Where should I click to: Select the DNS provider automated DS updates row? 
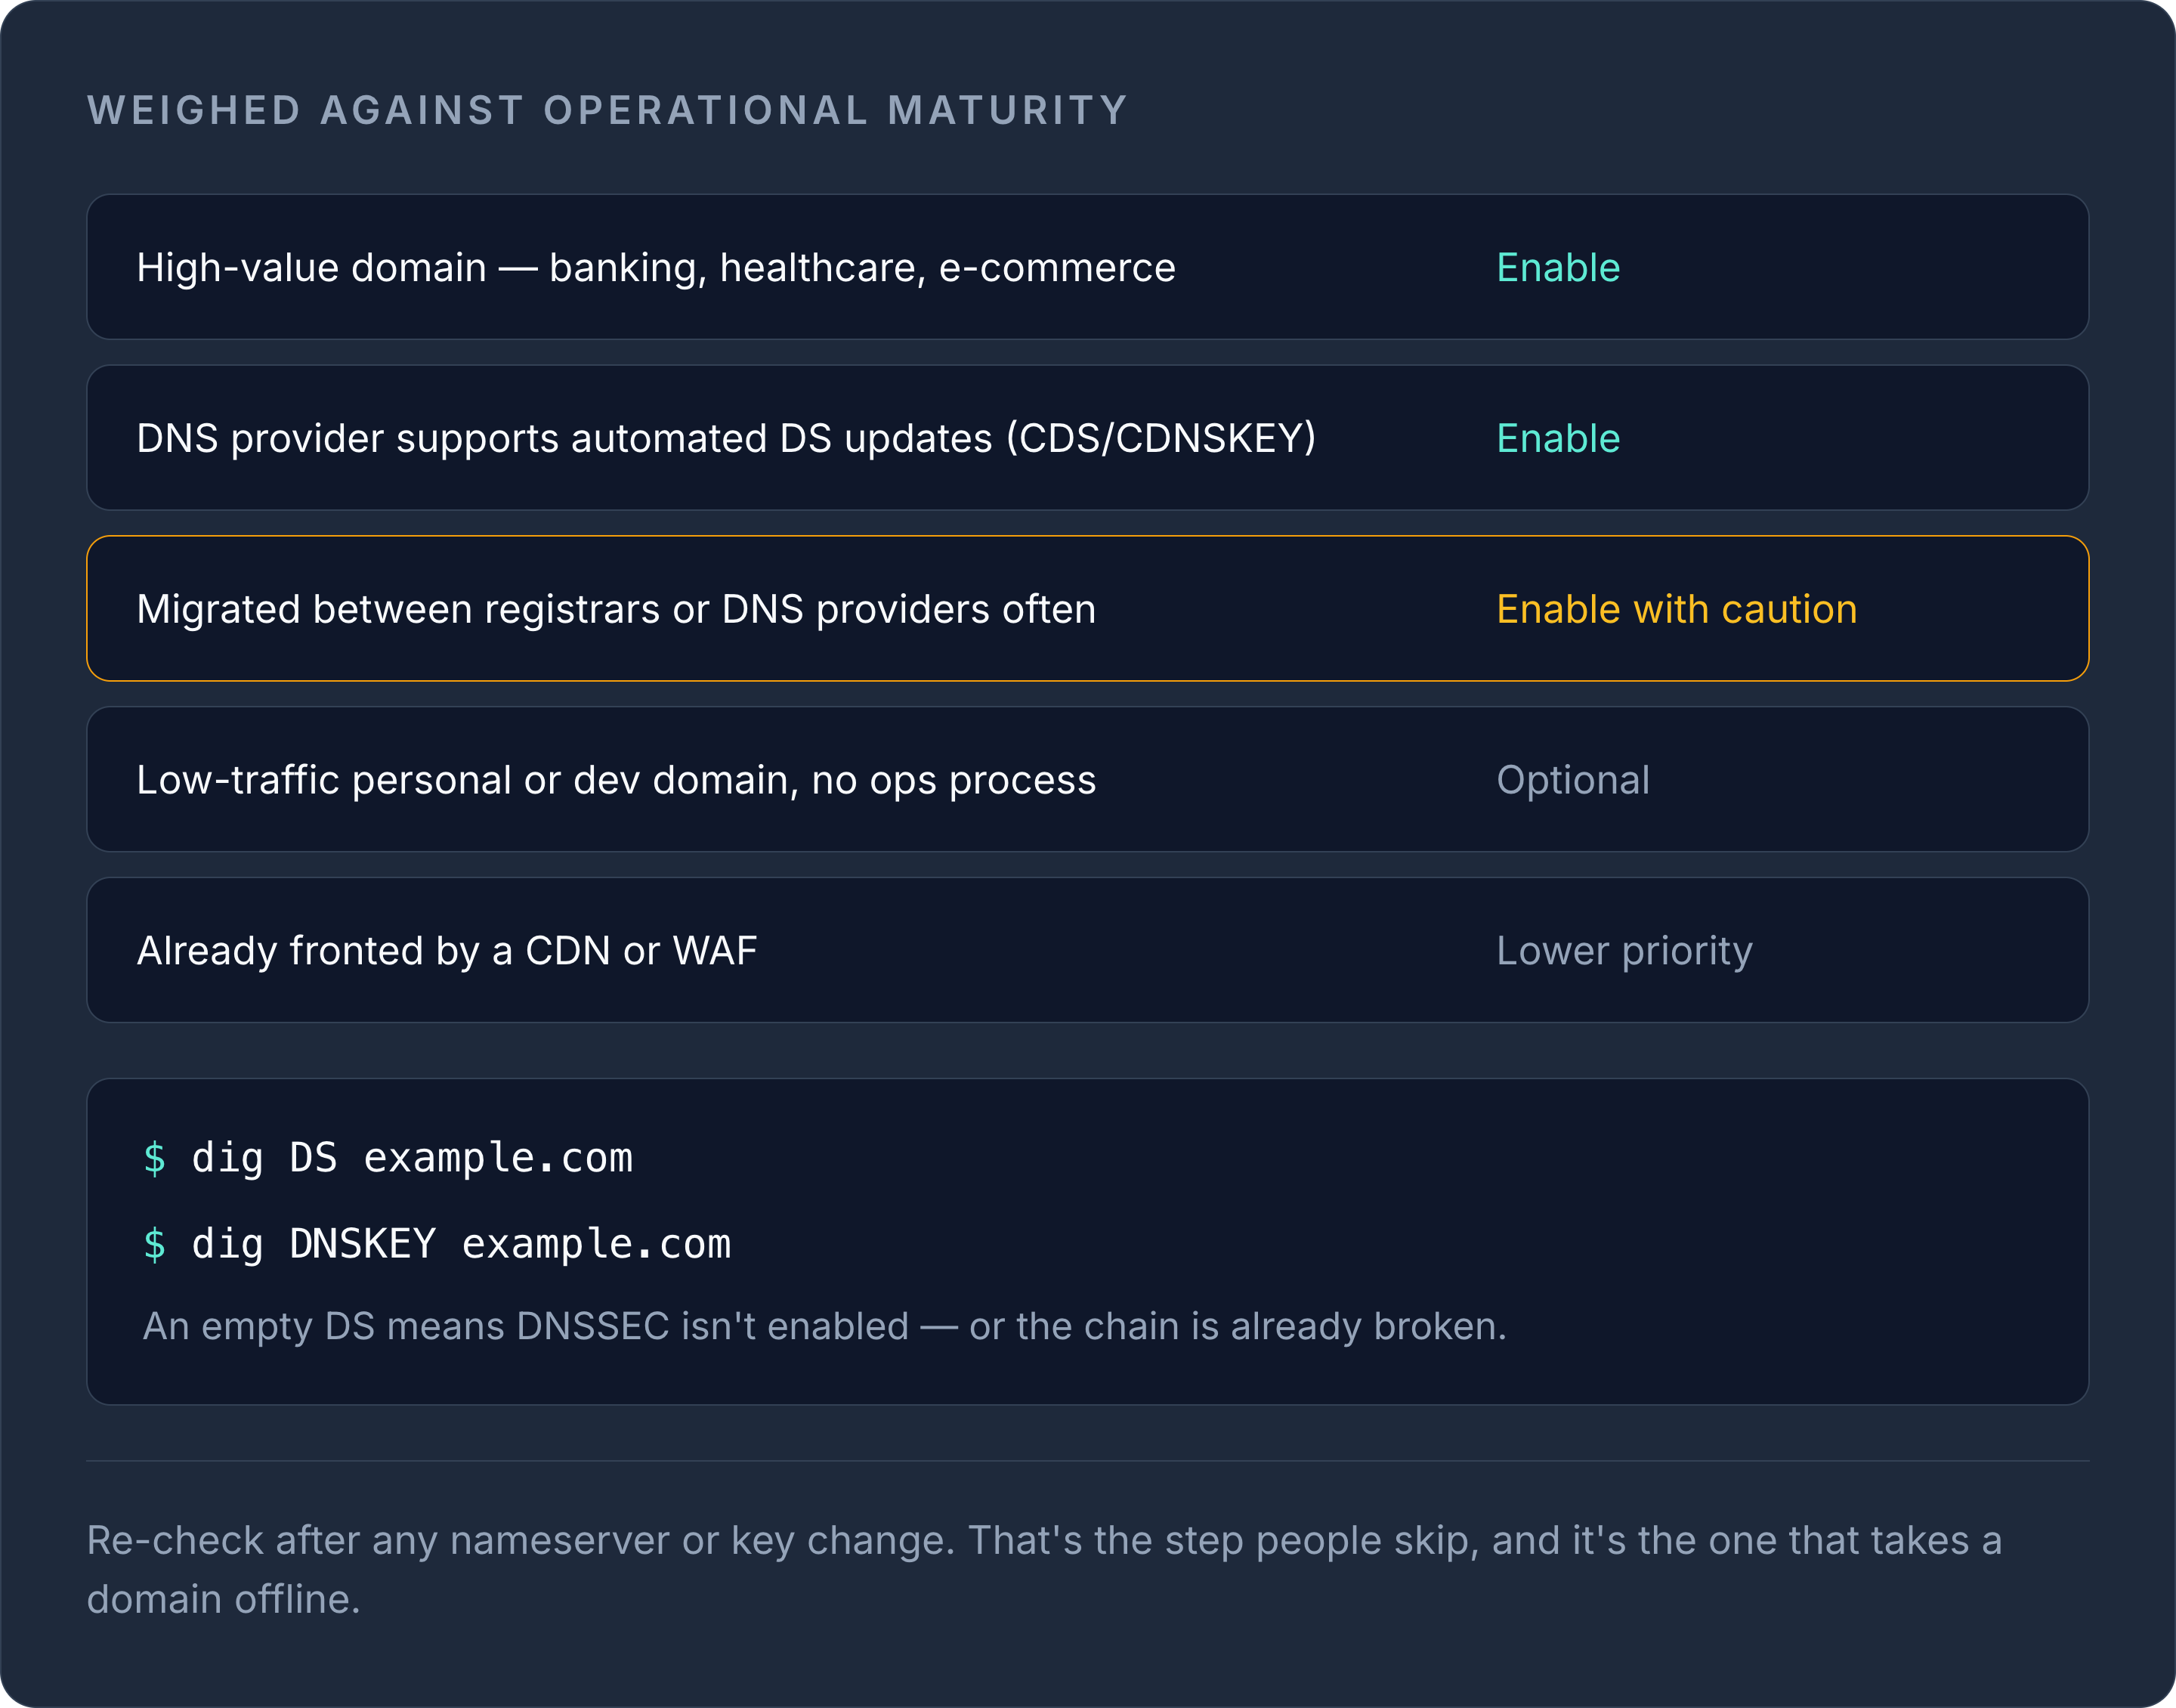tap(1087, 438)
